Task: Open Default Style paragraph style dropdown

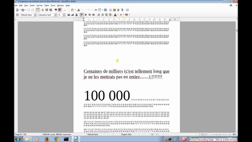Action: click(35, 15)
